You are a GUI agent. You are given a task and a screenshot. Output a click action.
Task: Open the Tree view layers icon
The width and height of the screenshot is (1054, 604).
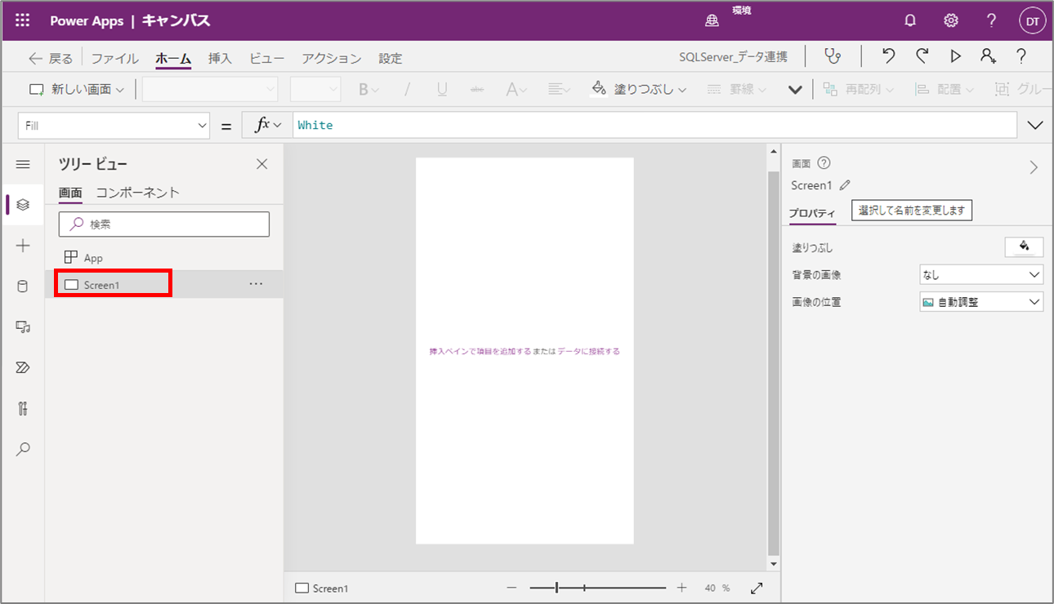[x=23, y=205]
